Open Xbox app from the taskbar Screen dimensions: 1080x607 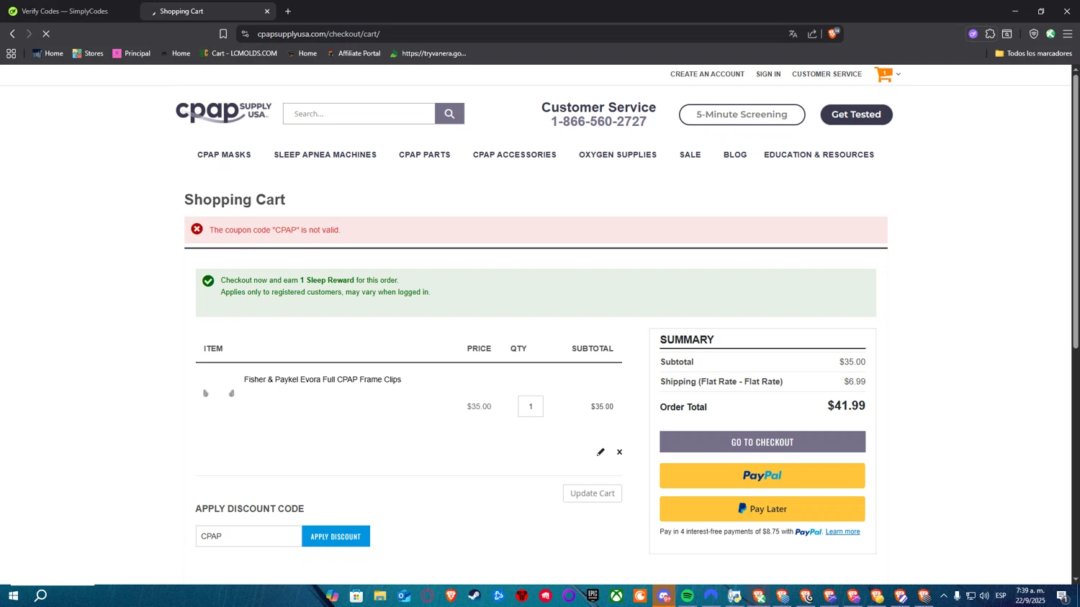pyautogui.click(x=616, y=595)
